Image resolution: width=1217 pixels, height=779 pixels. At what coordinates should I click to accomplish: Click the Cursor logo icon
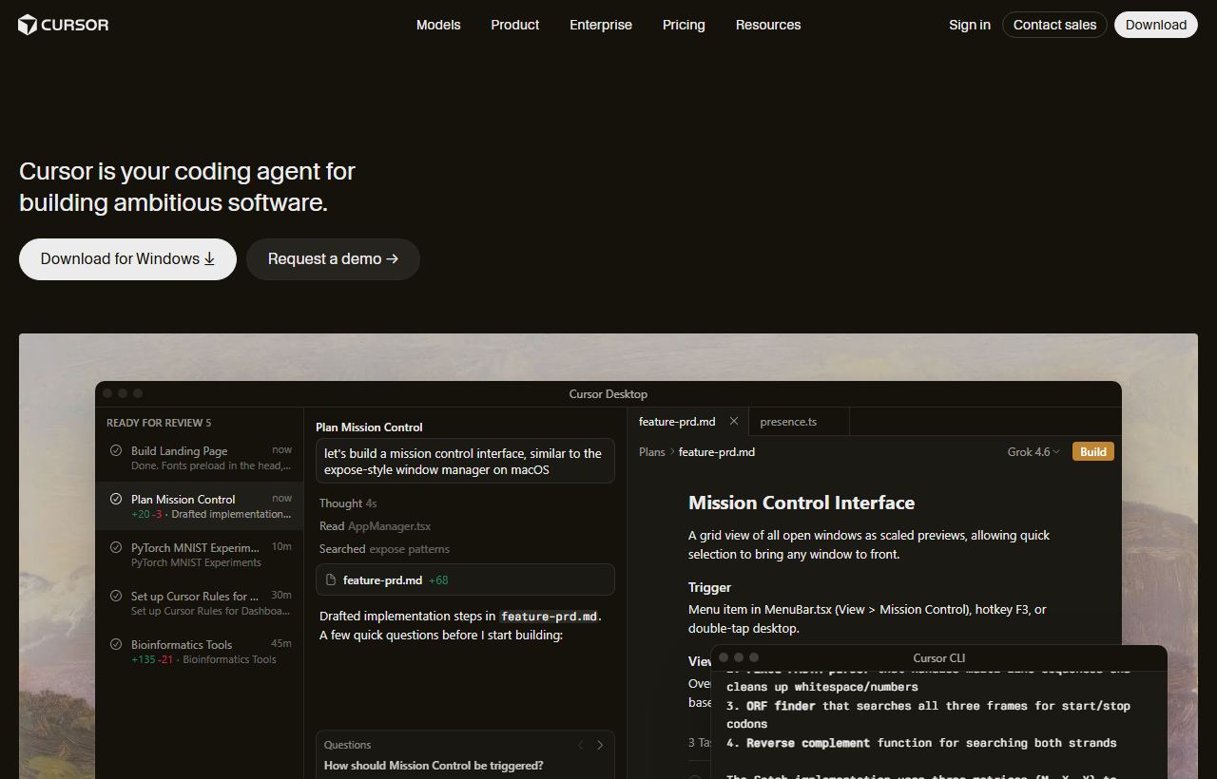click(x=28, y=25)
